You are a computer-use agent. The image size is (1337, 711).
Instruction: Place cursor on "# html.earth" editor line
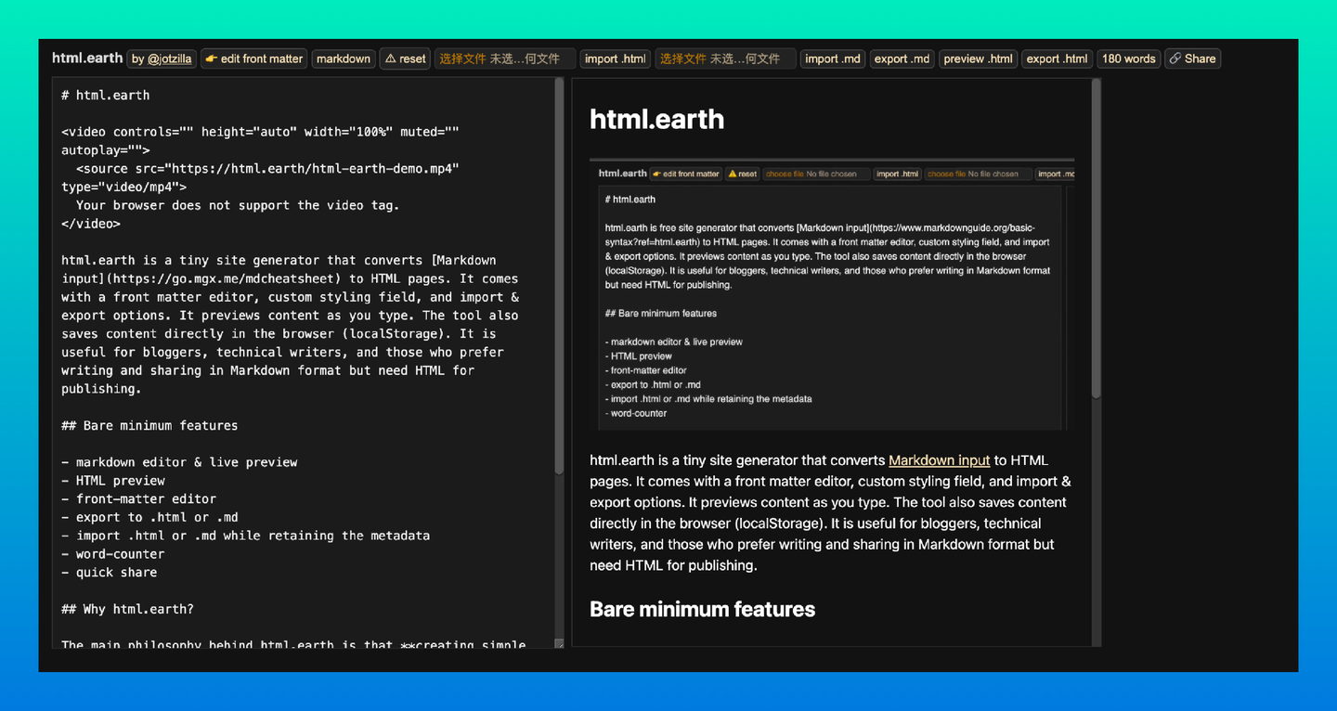pyautogui.click(x=106, y=95)
